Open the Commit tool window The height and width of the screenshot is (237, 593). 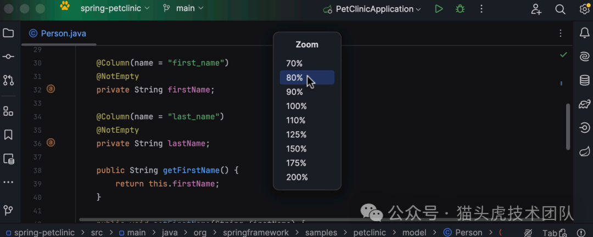click(8, 57)
